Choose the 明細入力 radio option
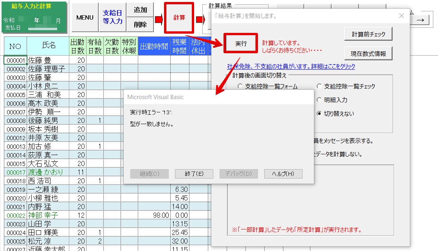This screenshot has width=438, height=251. [x=319, y=100]
